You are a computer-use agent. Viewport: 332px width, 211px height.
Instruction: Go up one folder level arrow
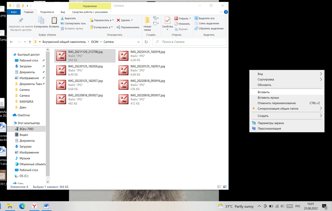point(30,42)
